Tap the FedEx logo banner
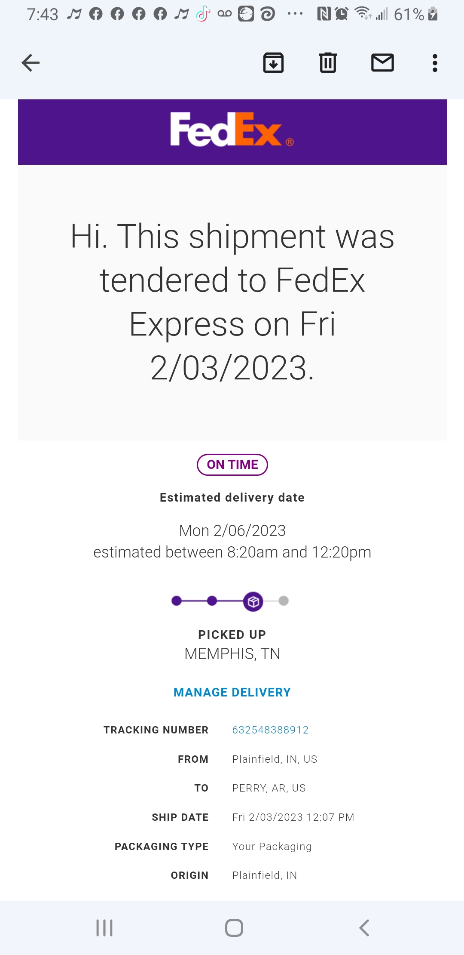Viewport: 464px width, 955px height. [x=232, y=131]
